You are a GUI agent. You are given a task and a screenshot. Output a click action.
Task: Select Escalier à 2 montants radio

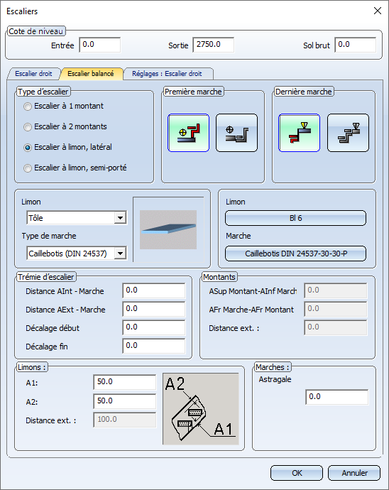pos(65,127)
